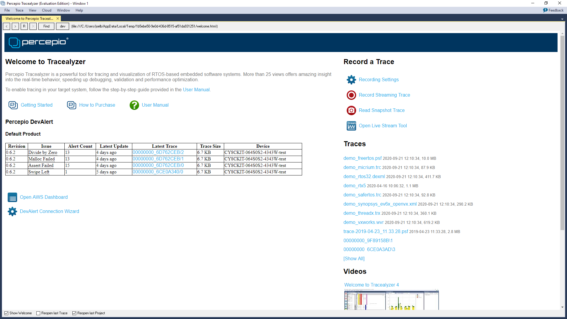Open latest trace 00000000_6CE0A340/0 for Swipe Left
Image resolution: width=567 pixels, height=319 pixels.
click(157, 172)
